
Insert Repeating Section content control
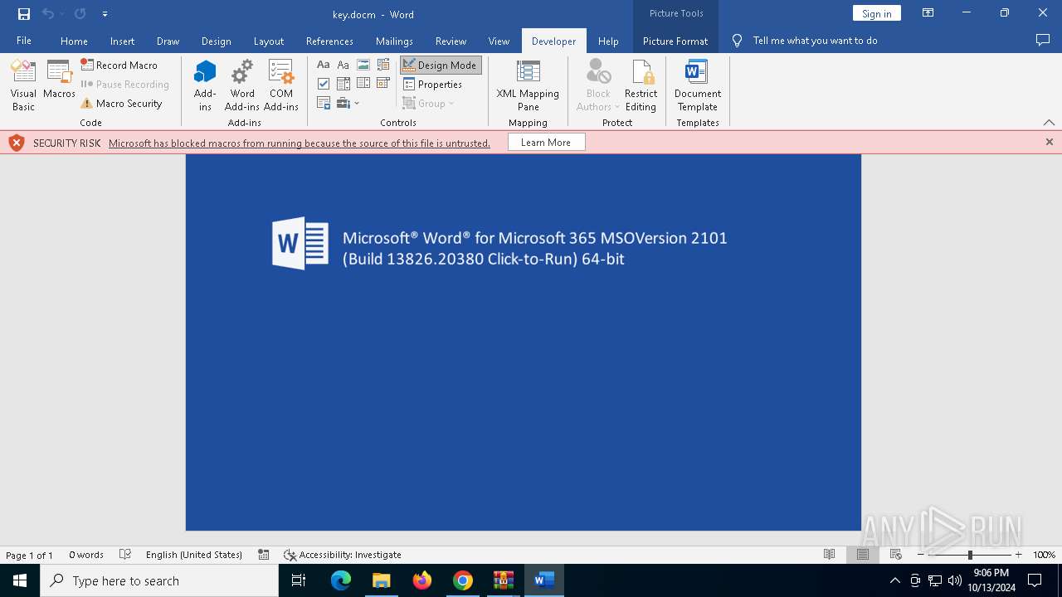click(324, 104)
